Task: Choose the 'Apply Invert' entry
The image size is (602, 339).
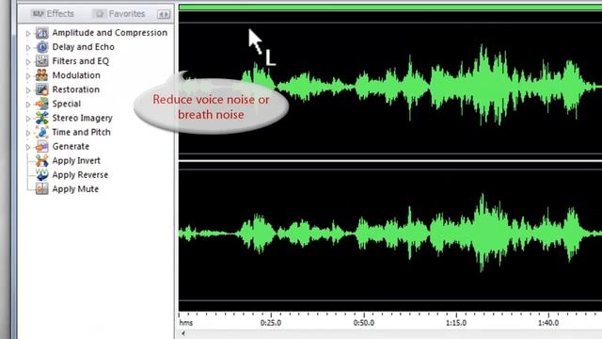Action: pos(76,161)
